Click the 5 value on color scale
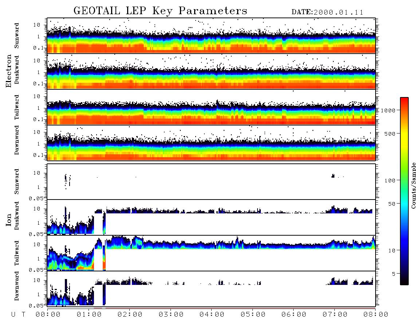416x321 pixels. [x=393, y=274]
